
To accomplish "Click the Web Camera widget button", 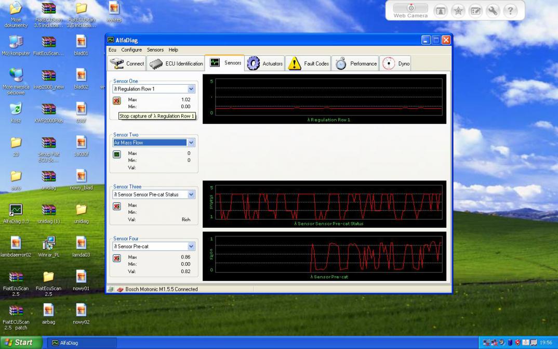I will (x=410, y=9).
